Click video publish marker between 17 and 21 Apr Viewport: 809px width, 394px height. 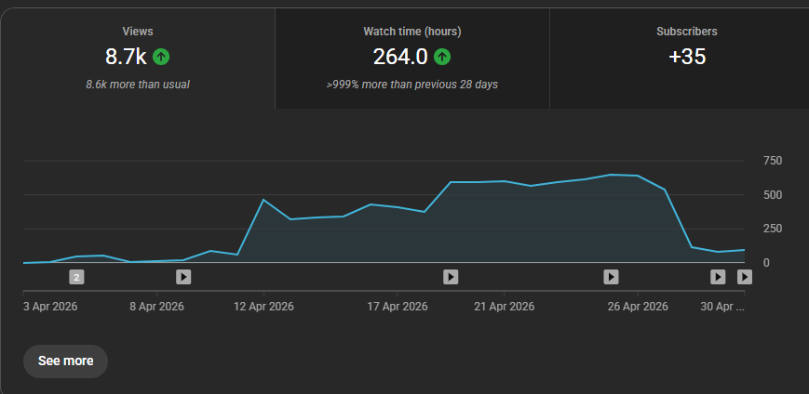451,277
